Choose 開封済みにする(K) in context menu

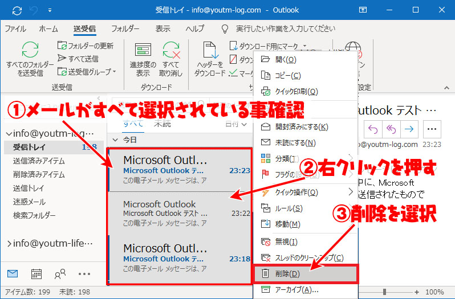pos(305,127)
